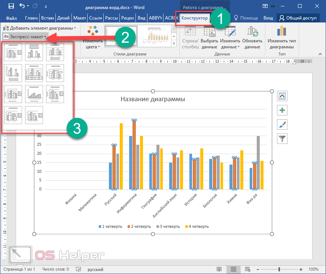
Task: Click Обновить данные refresh icon
Action: tap(252, 32)
